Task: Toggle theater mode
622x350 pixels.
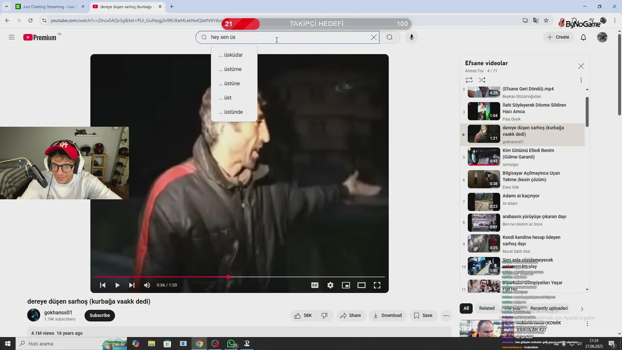Action: point(362,285)
